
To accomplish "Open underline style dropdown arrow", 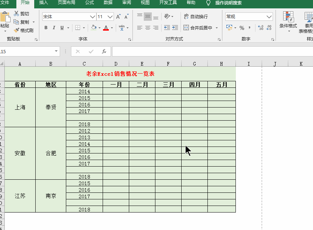I will tap(68, 28).
